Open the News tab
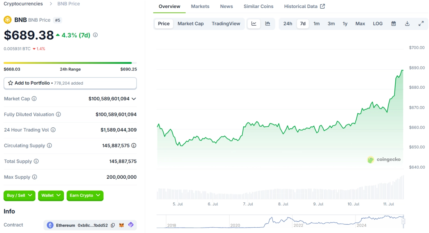Image resolution: width=429 pixels, height=233 pixels. tap(226, 6)
